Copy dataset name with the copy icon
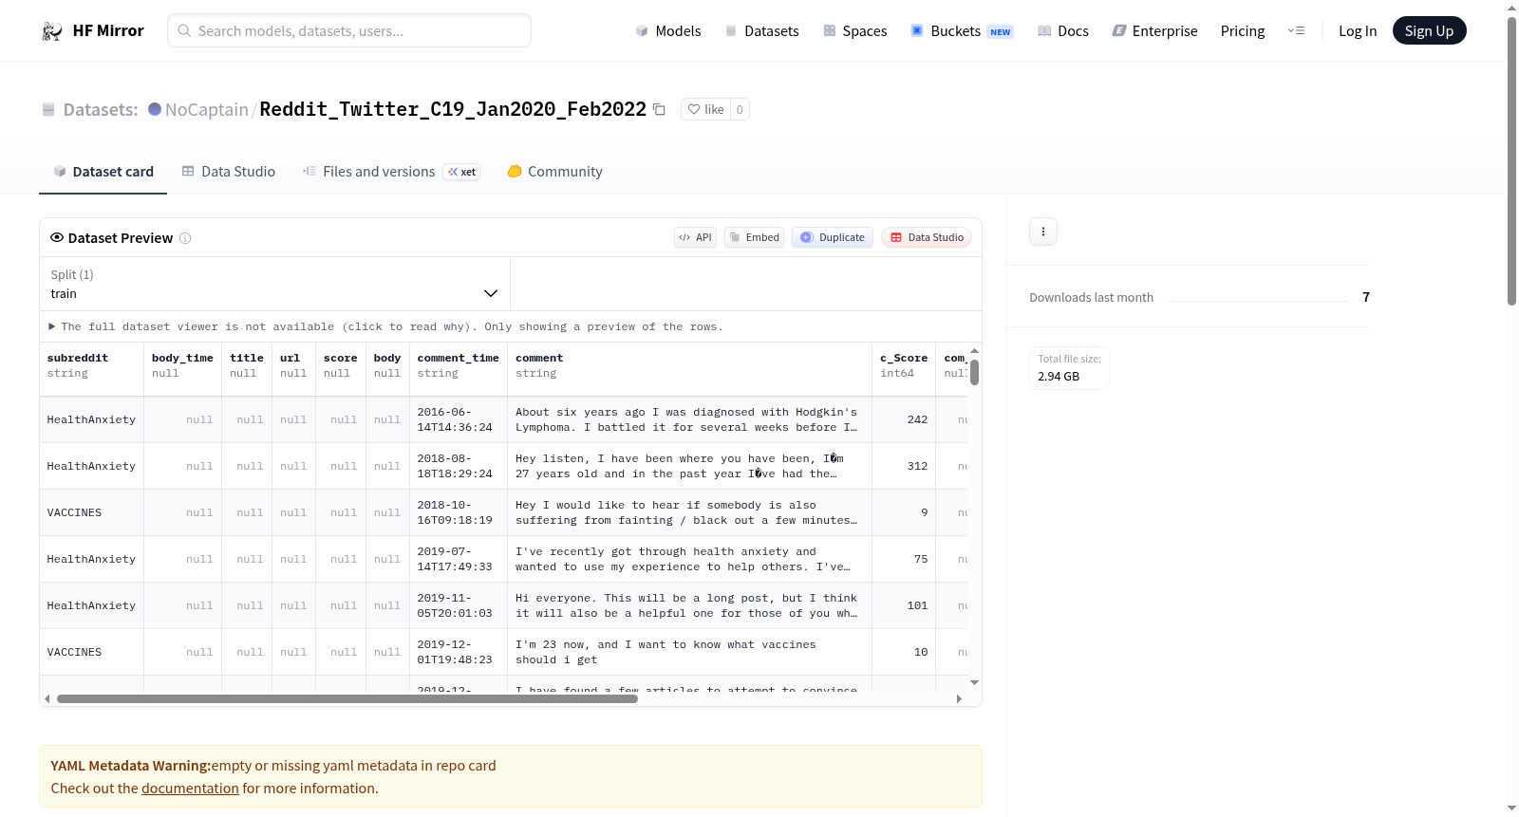The width and height of the screenshot is (1519, 817). (659, 109)
